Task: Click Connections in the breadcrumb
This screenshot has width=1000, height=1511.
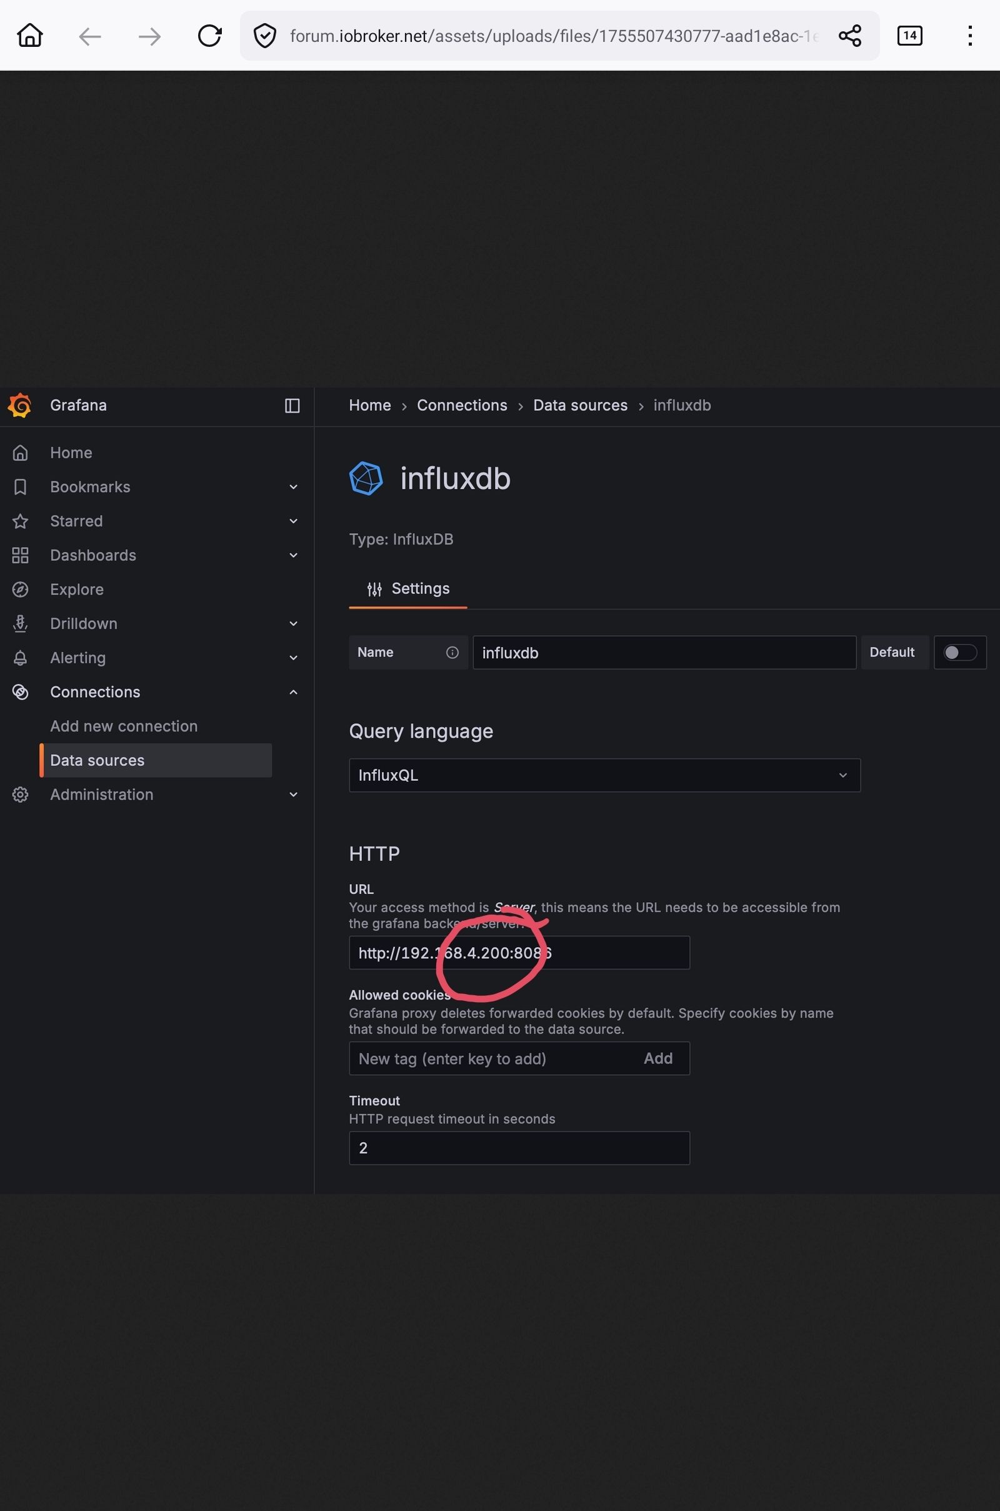Action: [x=462, y=406]
